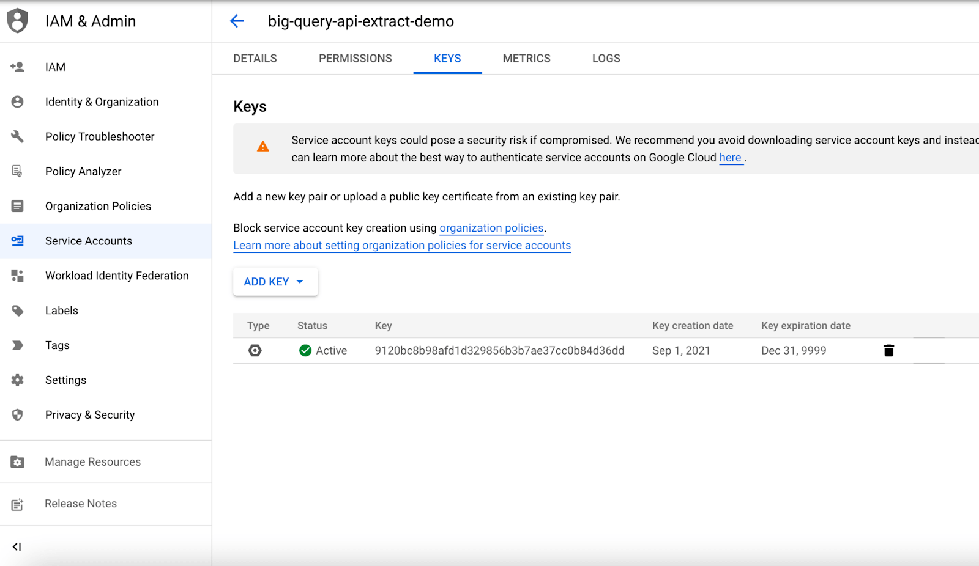
Task: Click the back arrow beside big-query-api-extract-demo
Action: [x=237, y=21]
